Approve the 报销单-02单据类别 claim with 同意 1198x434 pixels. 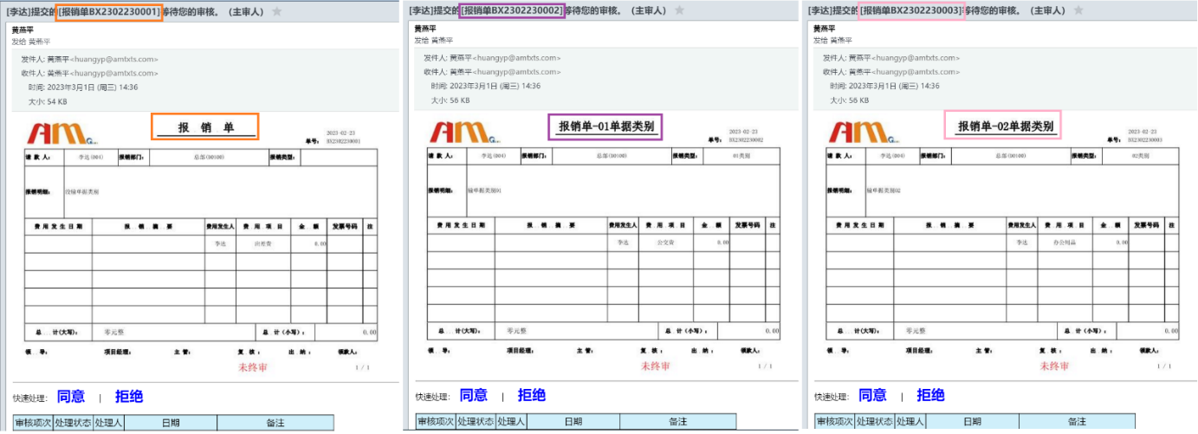872,396
